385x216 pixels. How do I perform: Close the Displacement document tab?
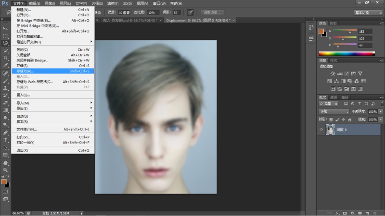tap(233, 20)
